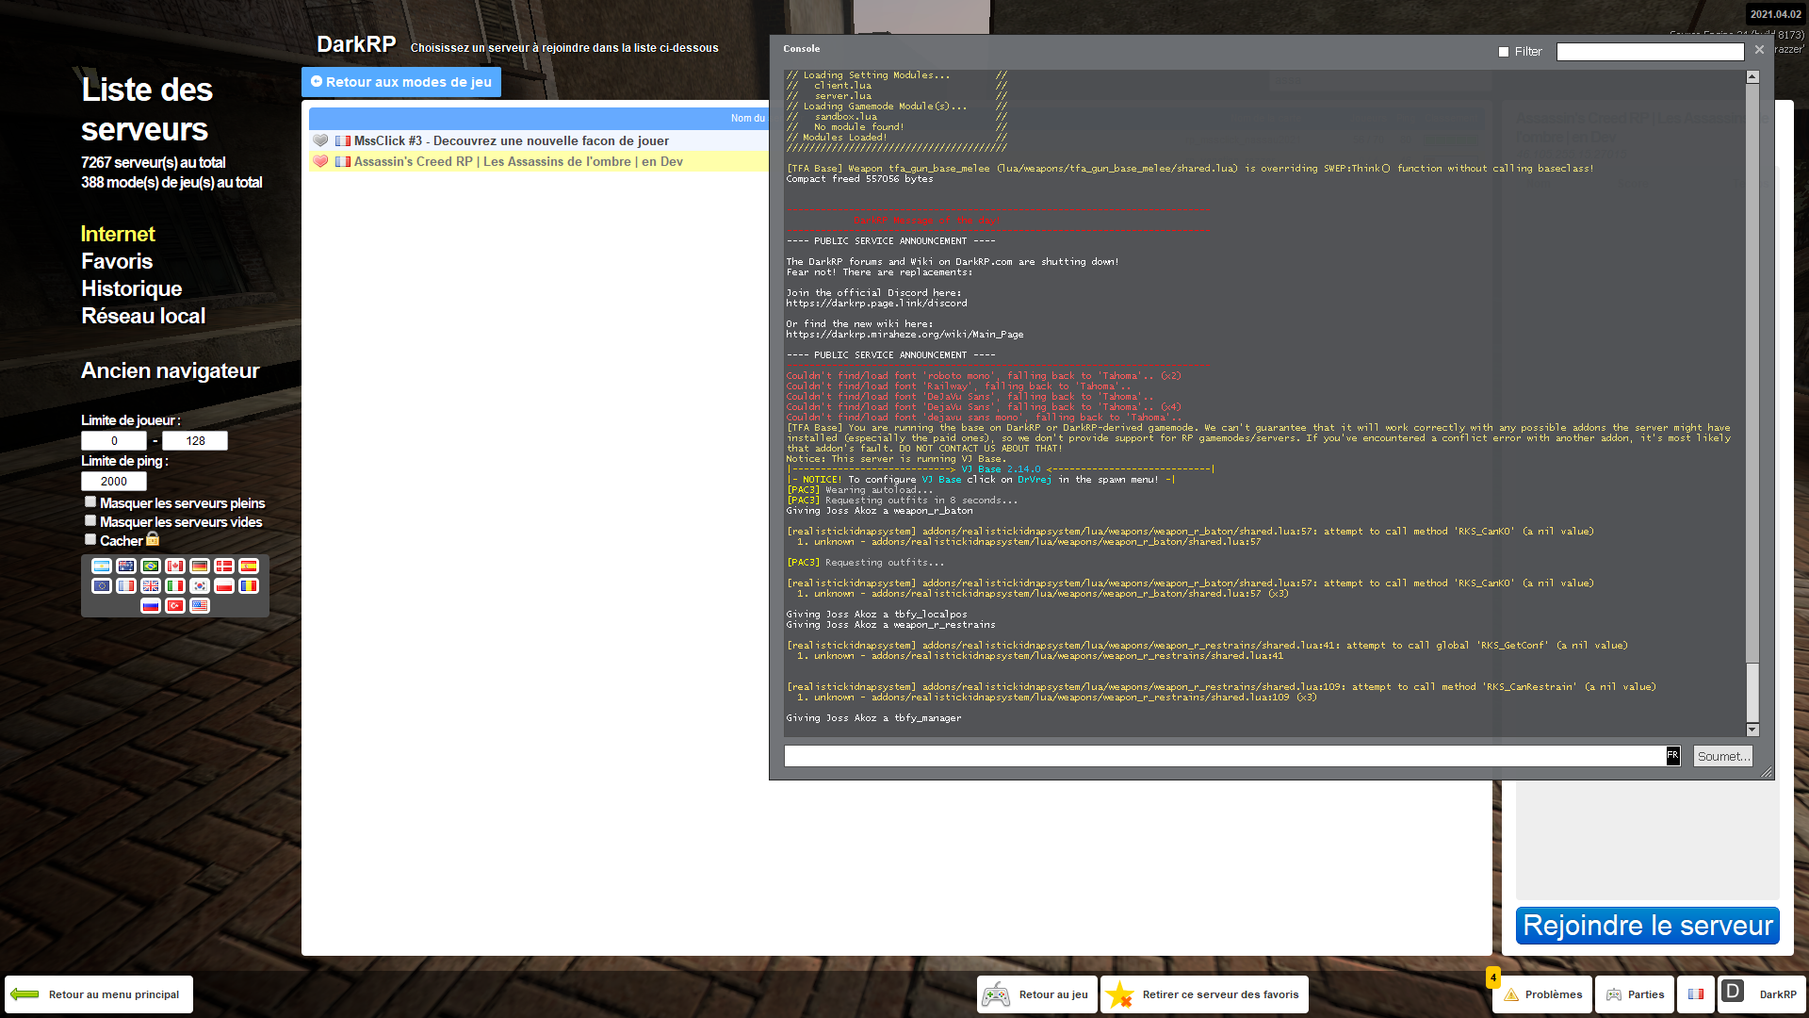The height and width of the screenshot is (1018, 1809).
Task: Click the grey heart on MssClick #3 row
Action: pos(320,141)
